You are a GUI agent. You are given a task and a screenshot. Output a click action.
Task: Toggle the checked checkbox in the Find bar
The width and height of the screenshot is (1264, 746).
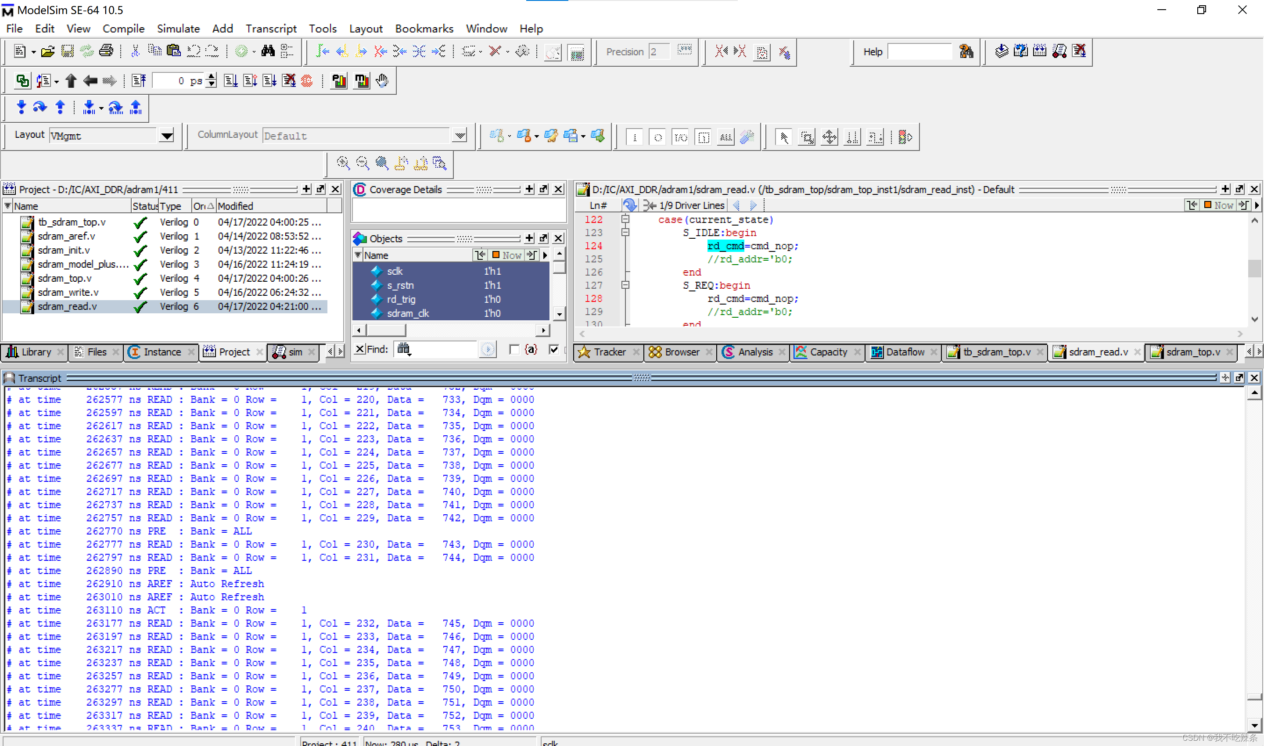554,349
